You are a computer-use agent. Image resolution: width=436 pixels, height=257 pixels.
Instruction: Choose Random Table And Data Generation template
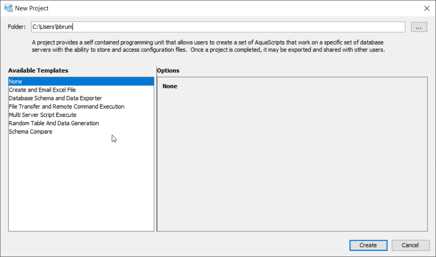(54, 123)
